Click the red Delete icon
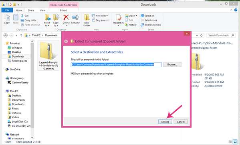240x145 pixels. click(66, 18)
